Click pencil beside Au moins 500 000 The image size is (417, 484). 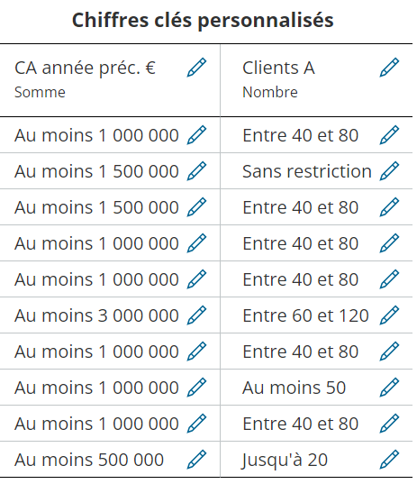(x=196, y=460)
